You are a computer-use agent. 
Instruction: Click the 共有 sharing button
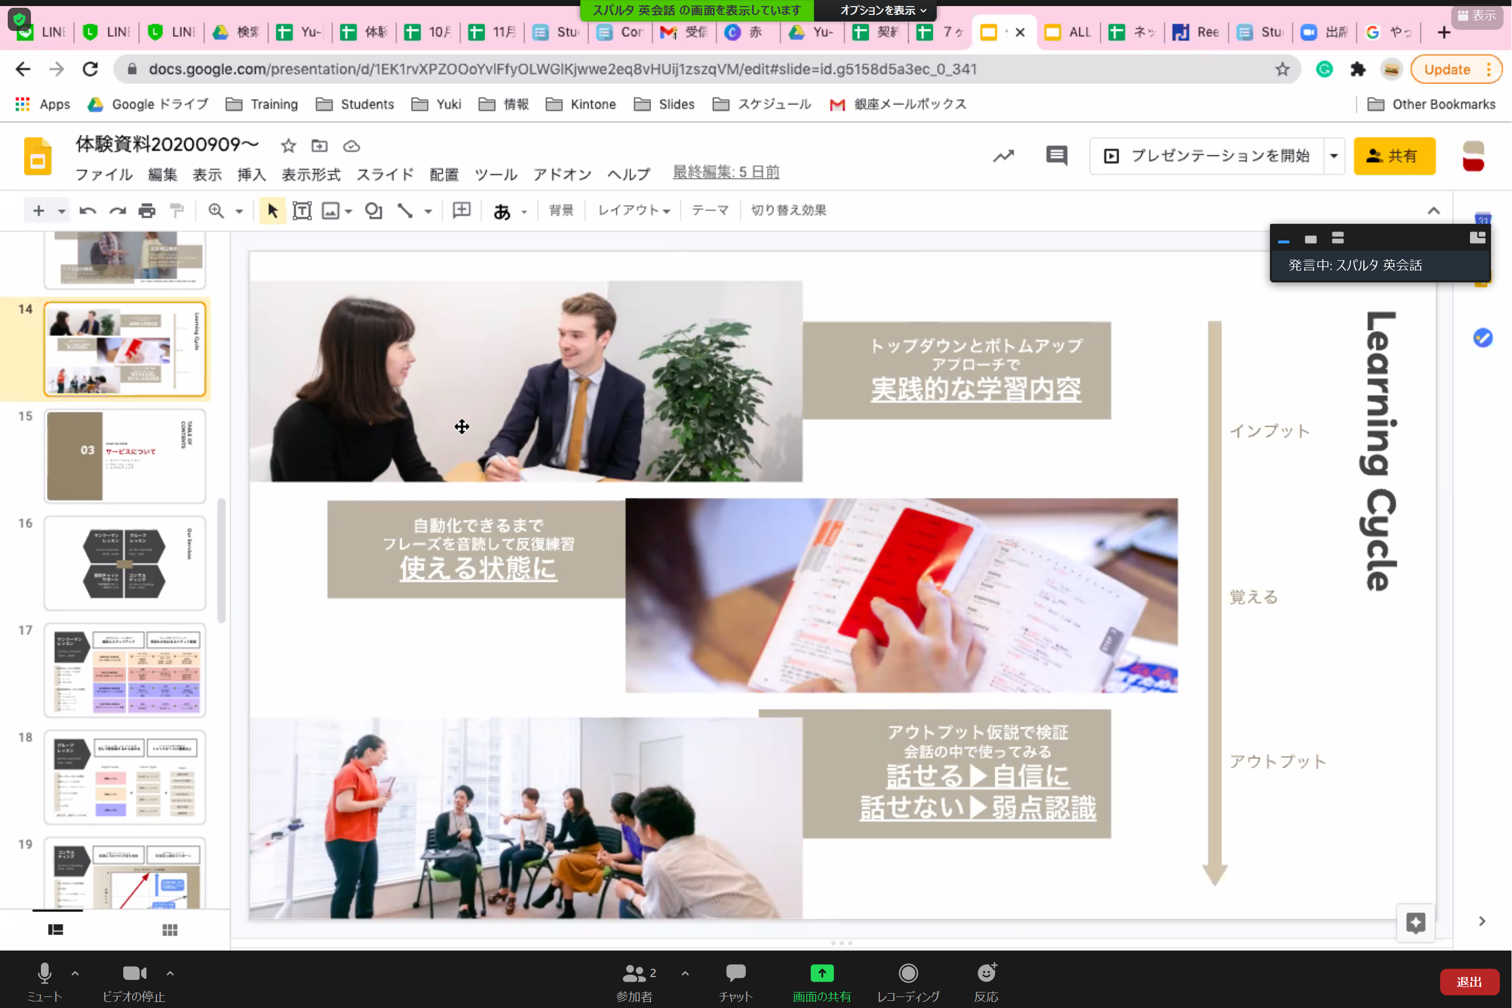click(1394, 156)
